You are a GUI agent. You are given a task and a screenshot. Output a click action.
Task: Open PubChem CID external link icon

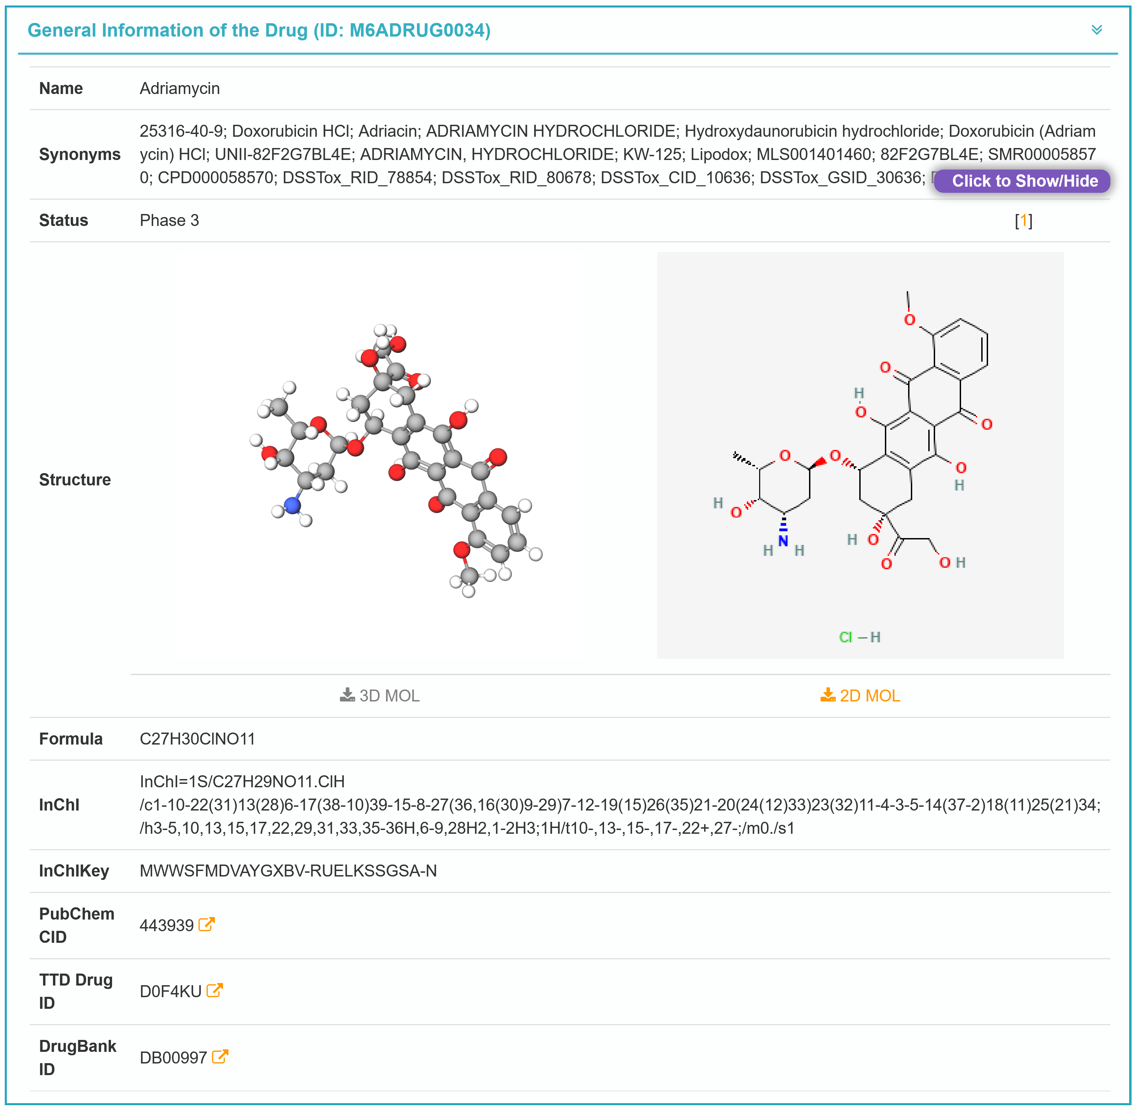click(x=206, y=925)
